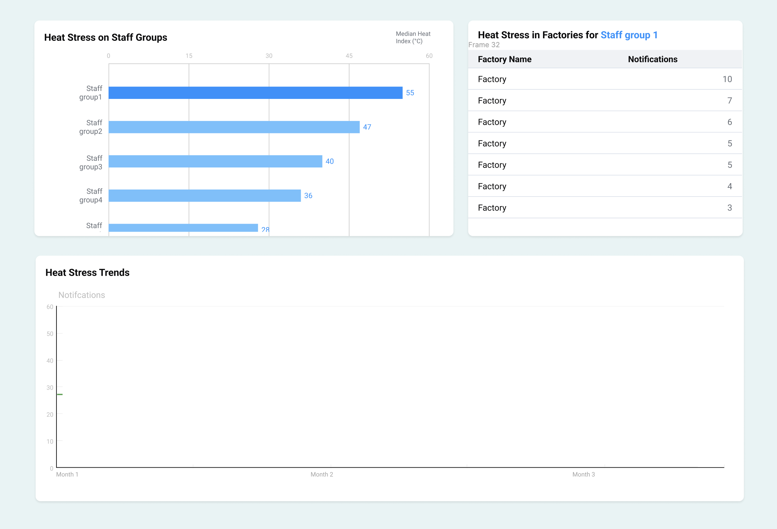Click the value 55 label
The image size is (777, 529).
pos(410,93)
